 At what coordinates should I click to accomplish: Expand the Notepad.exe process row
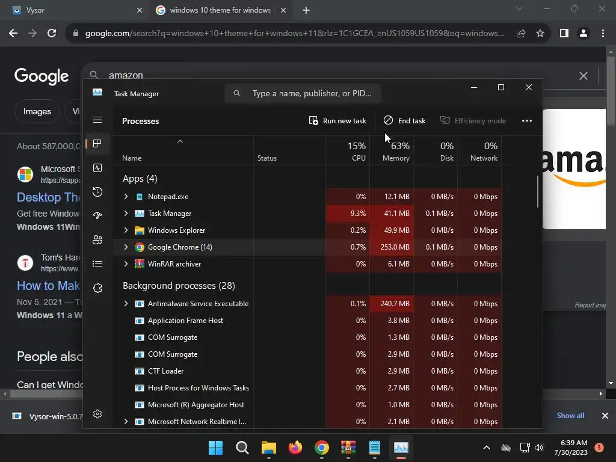tap(126, 196)
